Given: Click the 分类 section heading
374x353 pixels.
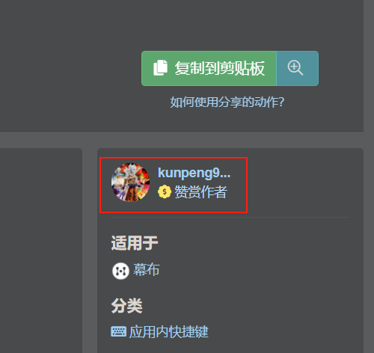Looking at the screenshot, I should tap(126, 306).
